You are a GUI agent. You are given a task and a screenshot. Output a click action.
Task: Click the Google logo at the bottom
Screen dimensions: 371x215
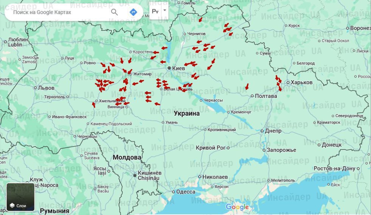[x=237, y=207]
